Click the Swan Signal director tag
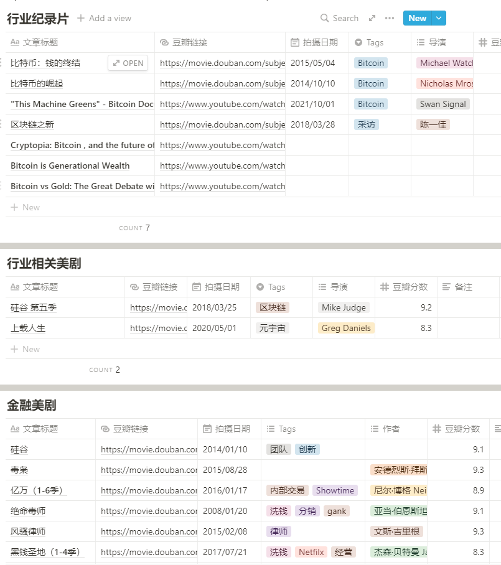The height and width of the screenshot is (565, 501). click(442, 104)
